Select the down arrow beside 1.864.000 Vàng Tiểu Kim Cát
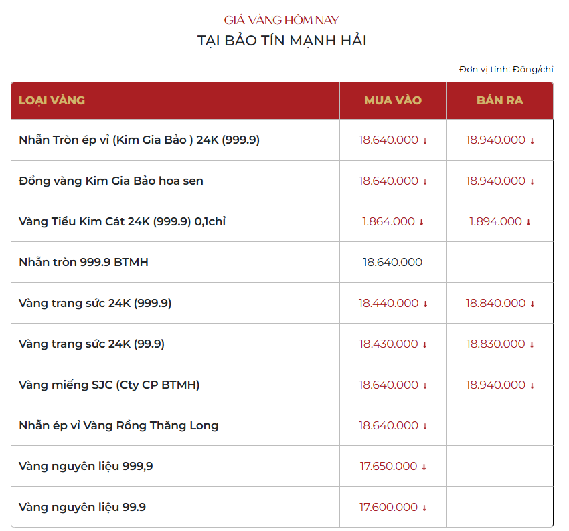 pos(420,221)
